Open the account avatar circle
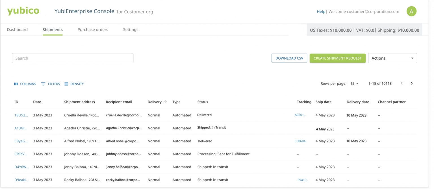This screenshot has height=189, width=434. pos(411,11)
